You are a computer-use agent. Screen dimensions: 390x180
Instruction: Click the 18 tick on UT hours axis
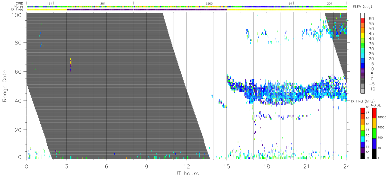[x=267, y=166]
